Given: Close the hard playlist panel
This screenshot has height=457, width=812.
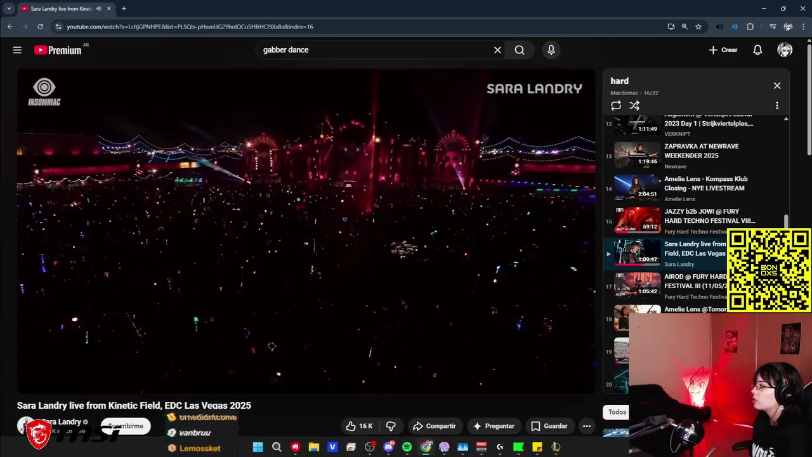Looking at the screenshot, I should tap(777, 86).
